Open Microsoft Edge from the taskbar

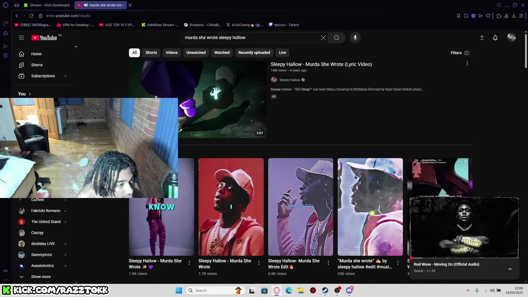[x=289, y=290]
